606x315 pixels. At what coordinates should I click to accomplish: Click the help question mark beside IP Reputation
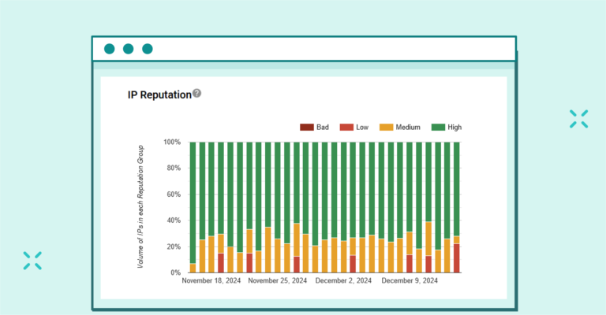(197, 93)
